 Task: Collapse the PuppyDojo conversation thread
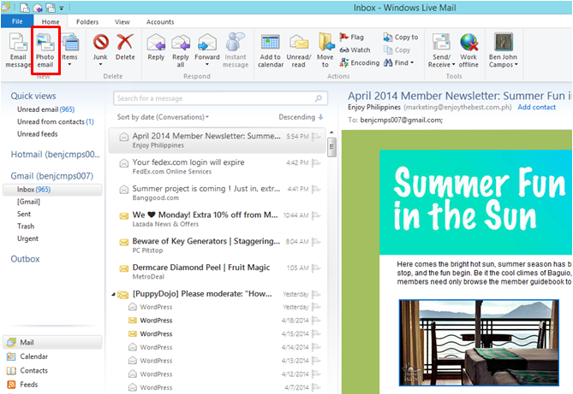coord(113,294)
